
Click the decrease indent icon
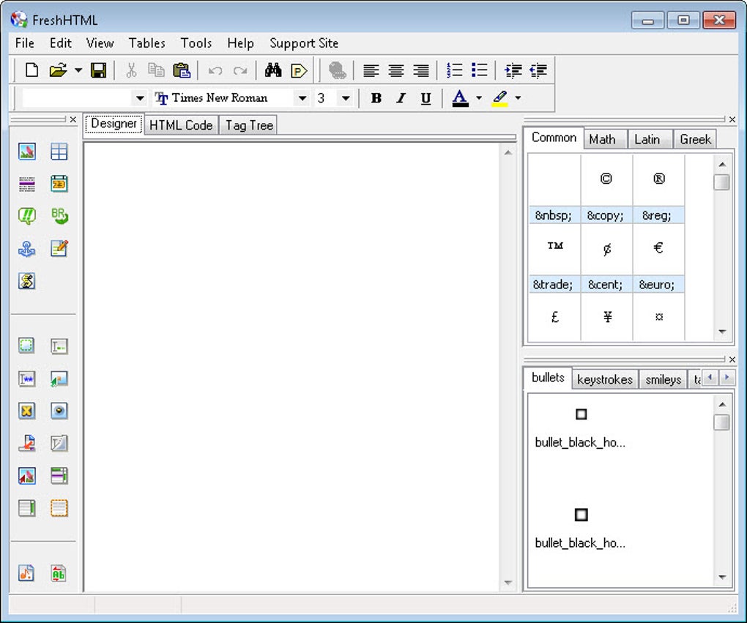(x=538, y=70)
